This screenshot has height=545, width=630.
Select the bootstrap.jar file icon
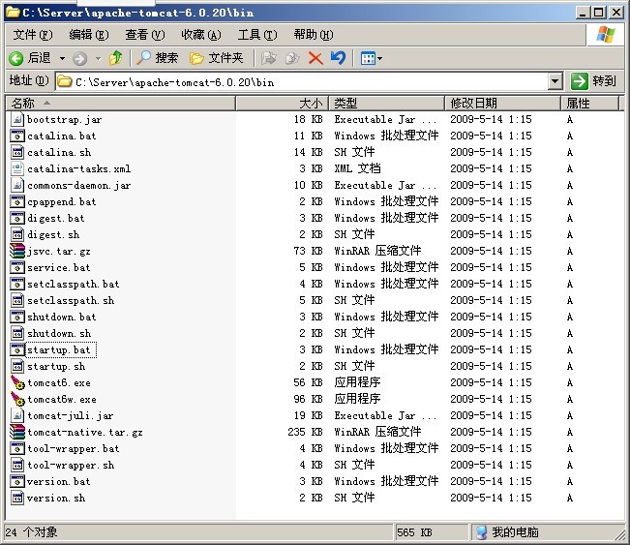(16, 119)
